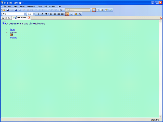This screenshot has width=163, height=122.
Task: Click the application icon in the title bar
Action: (2, 3)
